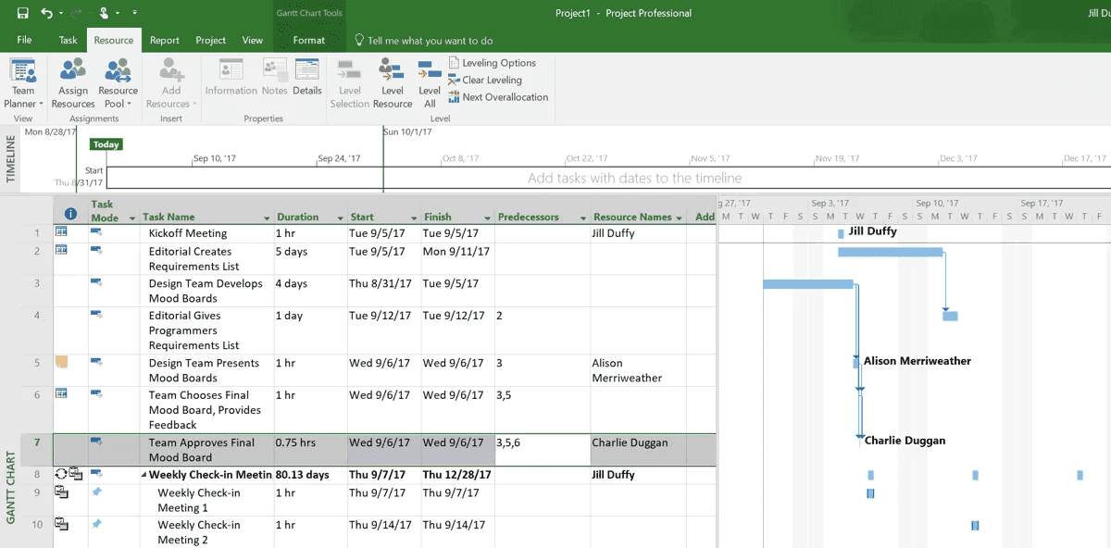Click Clear Leveling

coord(492,80)
